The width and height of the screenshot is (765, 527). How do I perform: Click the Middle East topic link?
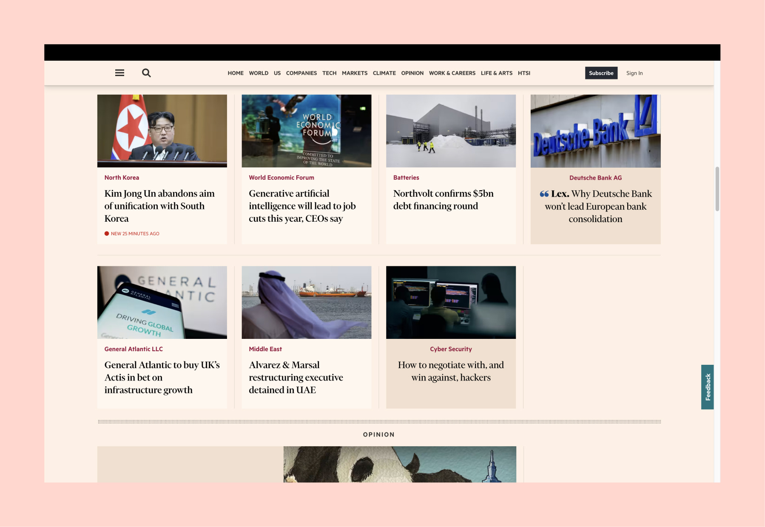pos(265,349)
